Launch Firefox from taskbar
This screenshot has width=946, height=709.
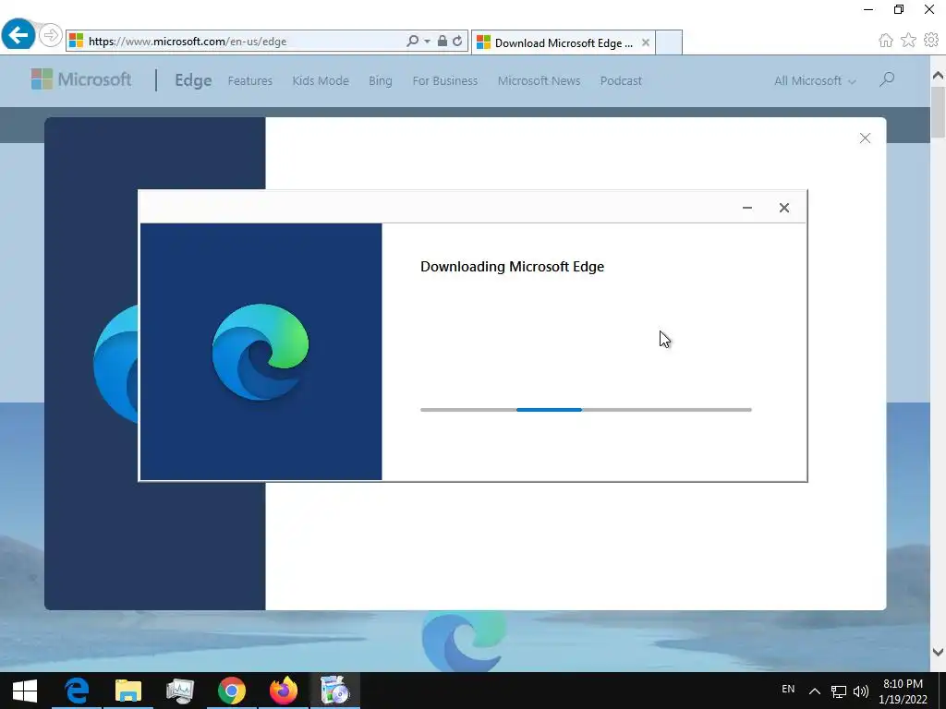pyautogui.click(x=284, y=691)
